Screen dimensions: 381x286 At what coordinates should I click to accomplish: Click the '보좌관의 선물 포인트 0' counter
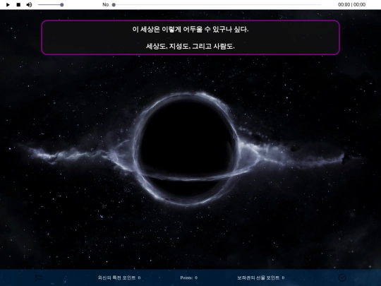[261, 278]
